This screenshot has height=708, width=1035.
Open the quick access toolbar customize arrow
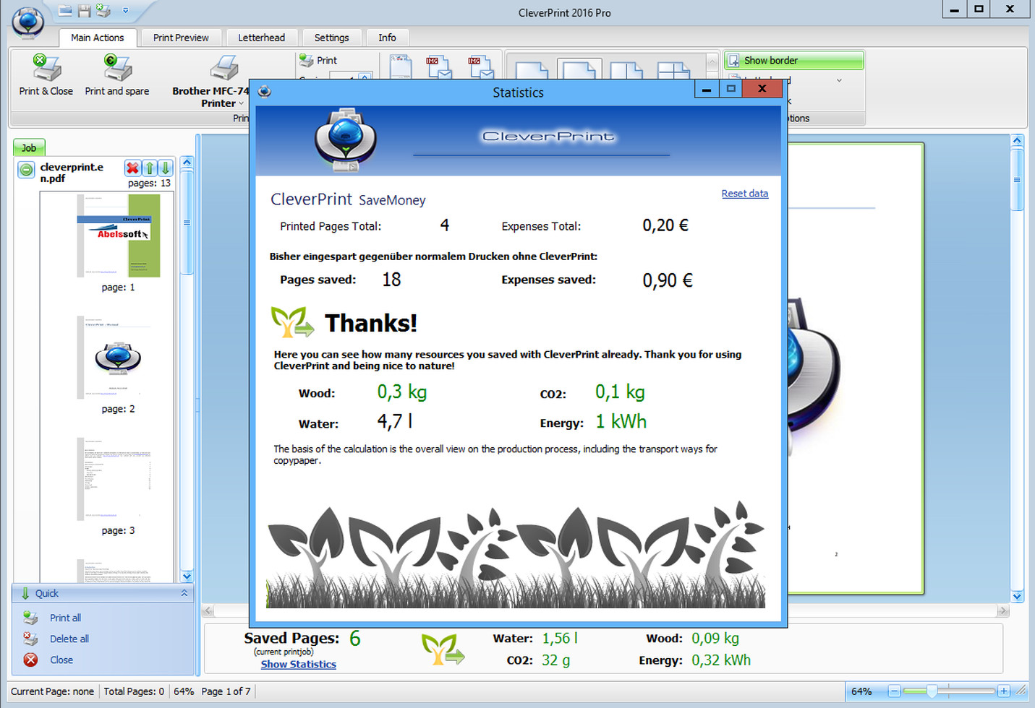point(125,11)
